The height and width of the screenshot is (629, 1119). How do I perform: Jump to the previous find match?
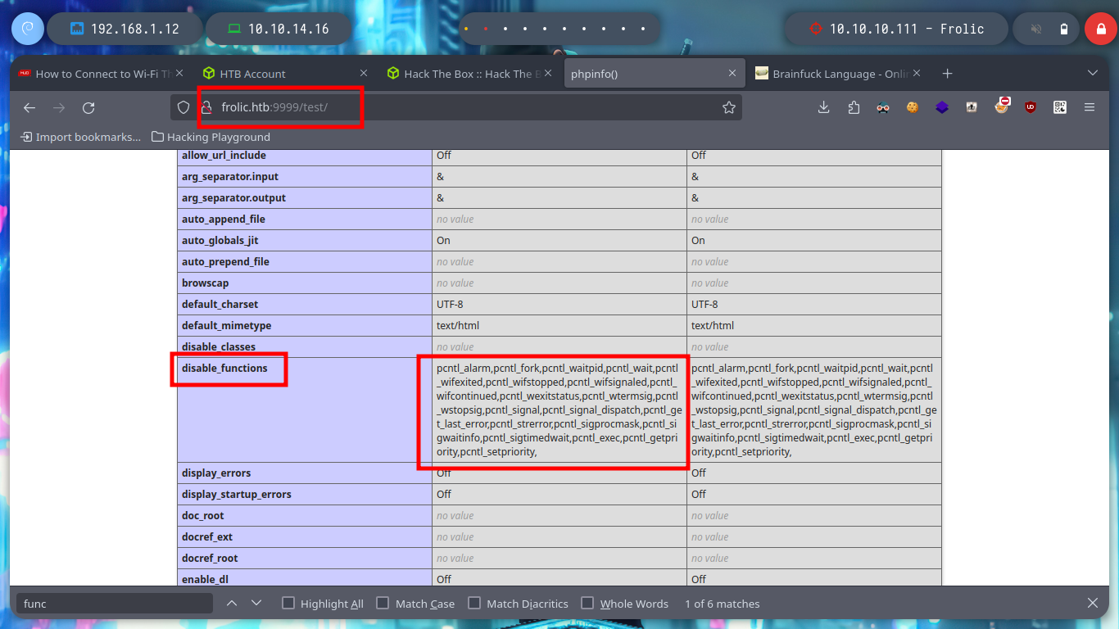[x=232, y=603]
